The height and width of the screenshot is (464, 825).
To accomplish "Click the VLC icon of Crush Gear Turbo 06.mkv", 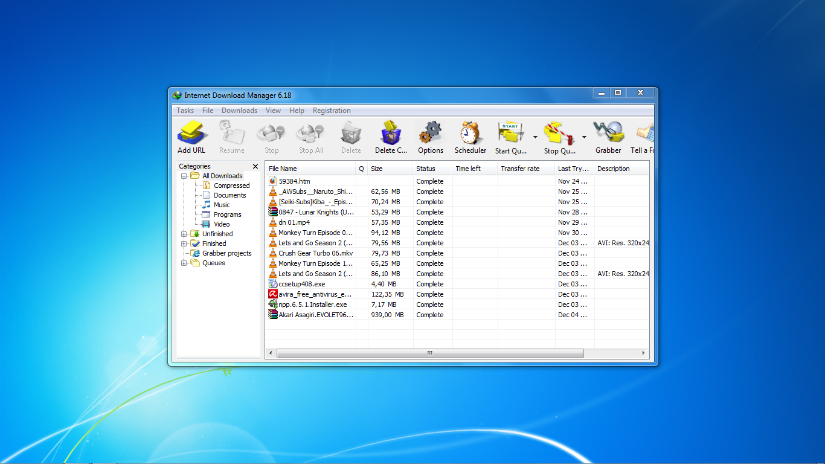I will 273,253.
